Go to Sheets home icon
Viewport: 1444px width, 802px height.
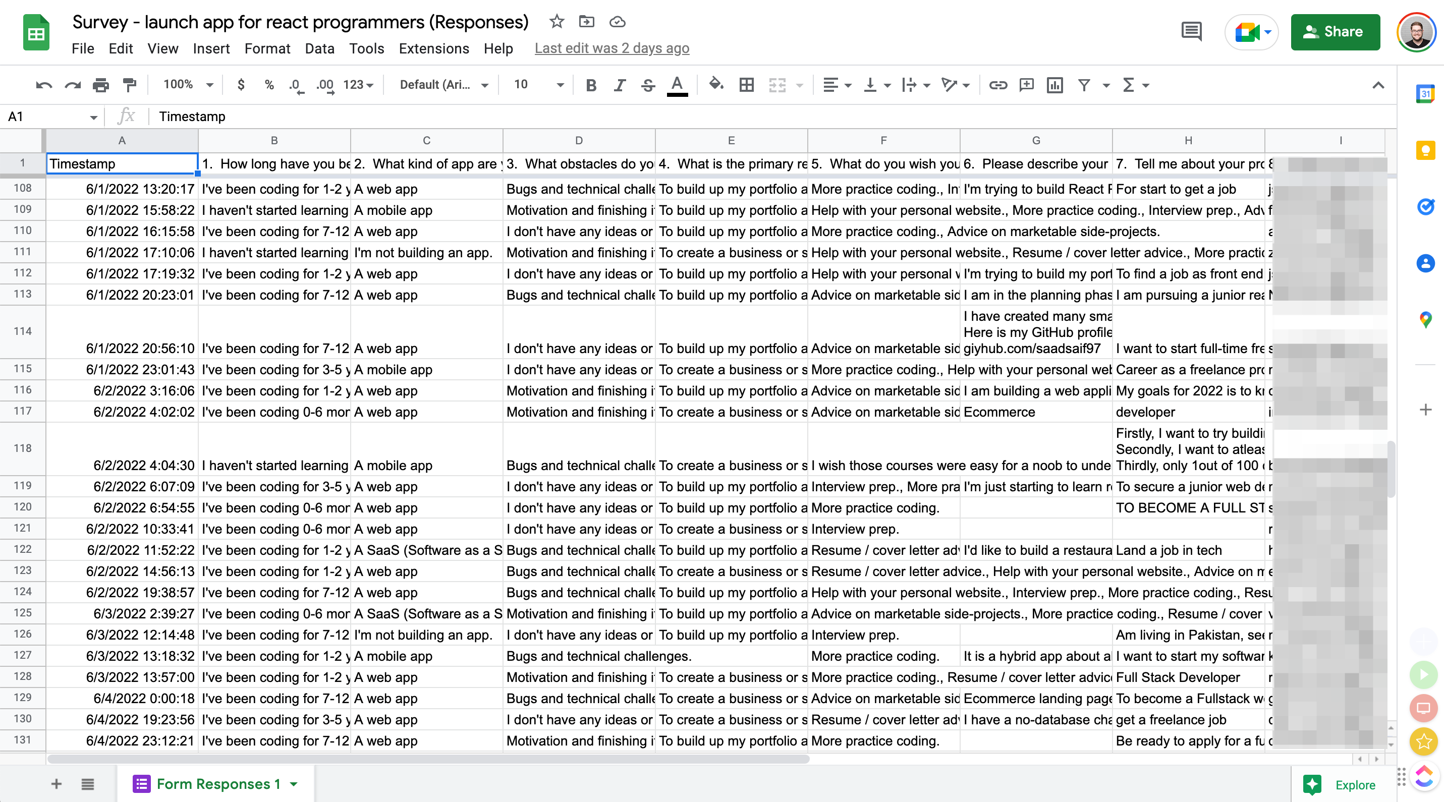[36, 32]
